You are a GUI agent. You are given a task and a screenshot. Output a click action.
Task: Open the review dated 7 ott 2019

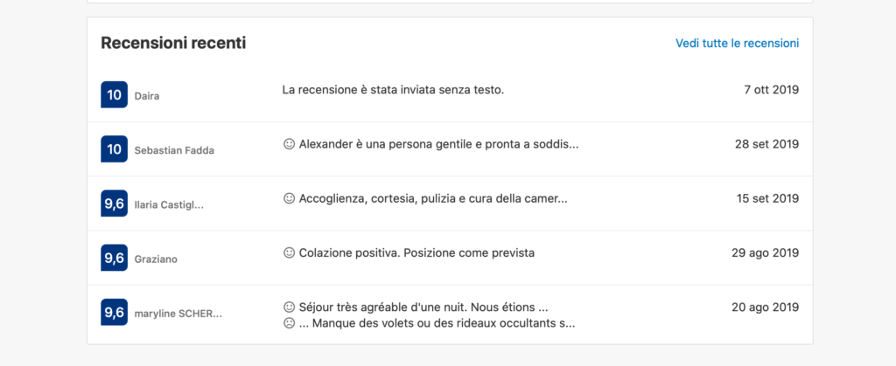(x=772, y=90)
